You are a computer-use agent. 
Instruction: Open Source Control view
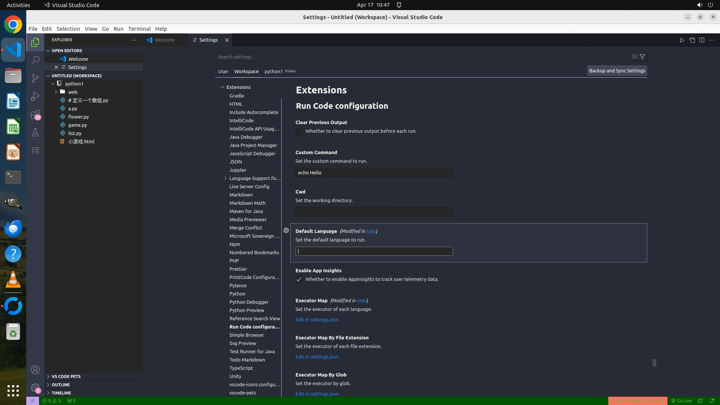tap(35, 78)
